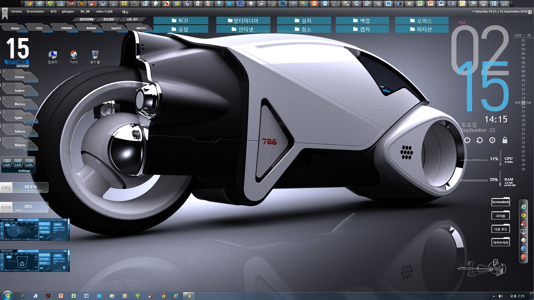Viewport: 534px width, 300px height.
Task: Open the 멀티미디어 folder button
Action: click(243, 21)
